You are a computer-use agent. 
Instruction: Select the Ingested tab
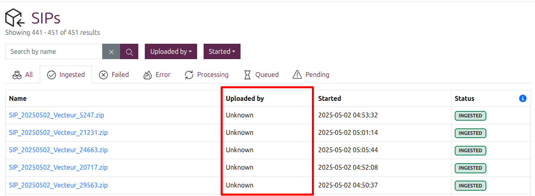point(66,75)
